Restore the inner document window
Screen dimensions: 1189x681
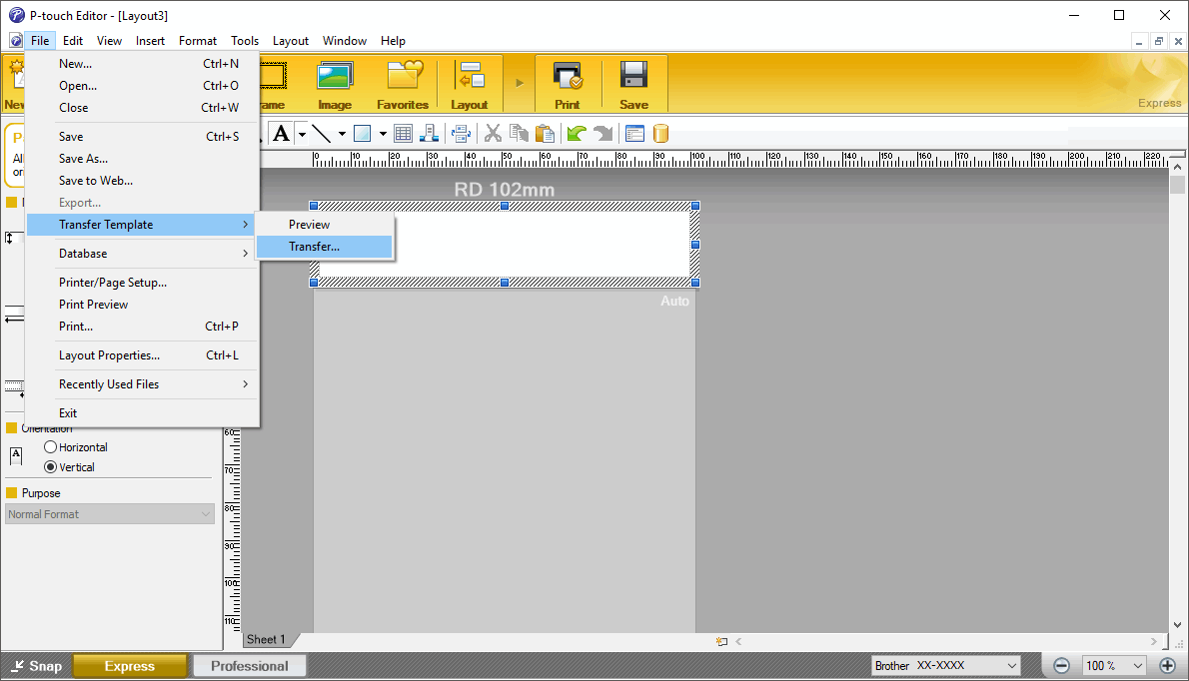tap(1159, 42)
